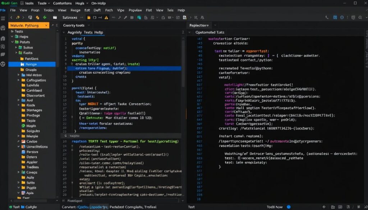Image resolution: width=368 pixels, height=210 pixels.
Task: Collapse the Potats folder in the tree
Action: [12, 42]
